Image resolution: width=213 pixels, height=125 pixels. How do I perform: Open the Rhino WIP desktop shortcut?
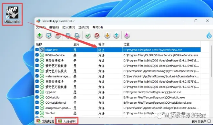click(12, 15)
